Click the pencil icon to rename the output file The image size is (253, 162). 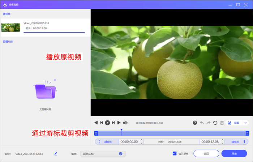(x=56, y=154)
